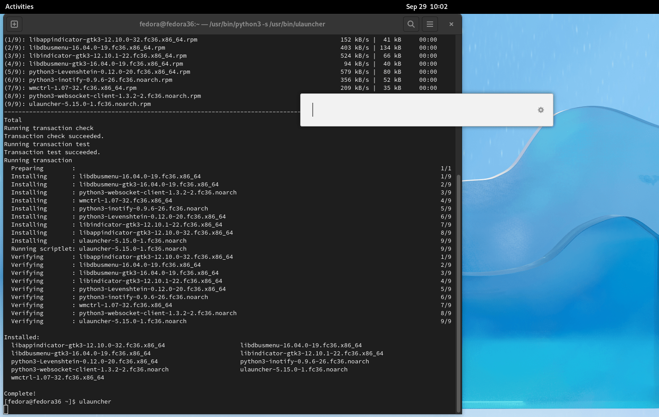Click the 'Installing' row for wmctrl-1.07-32
The width and height of the screenshot is (659, 417).
231,201
